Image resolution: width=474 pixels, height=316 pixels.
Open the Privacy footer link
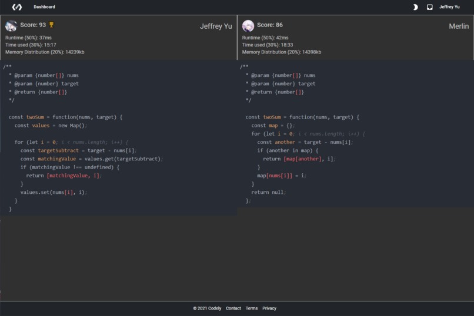[269, 308]
